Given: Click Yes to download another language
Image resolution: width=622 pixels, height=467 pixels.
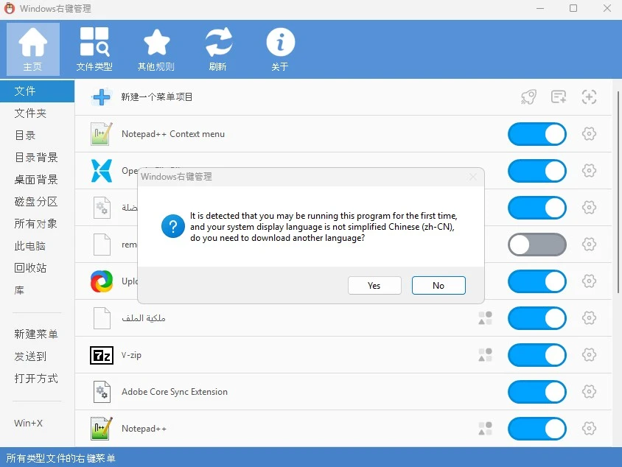Looking at the screenshot, I should point(374,286).
